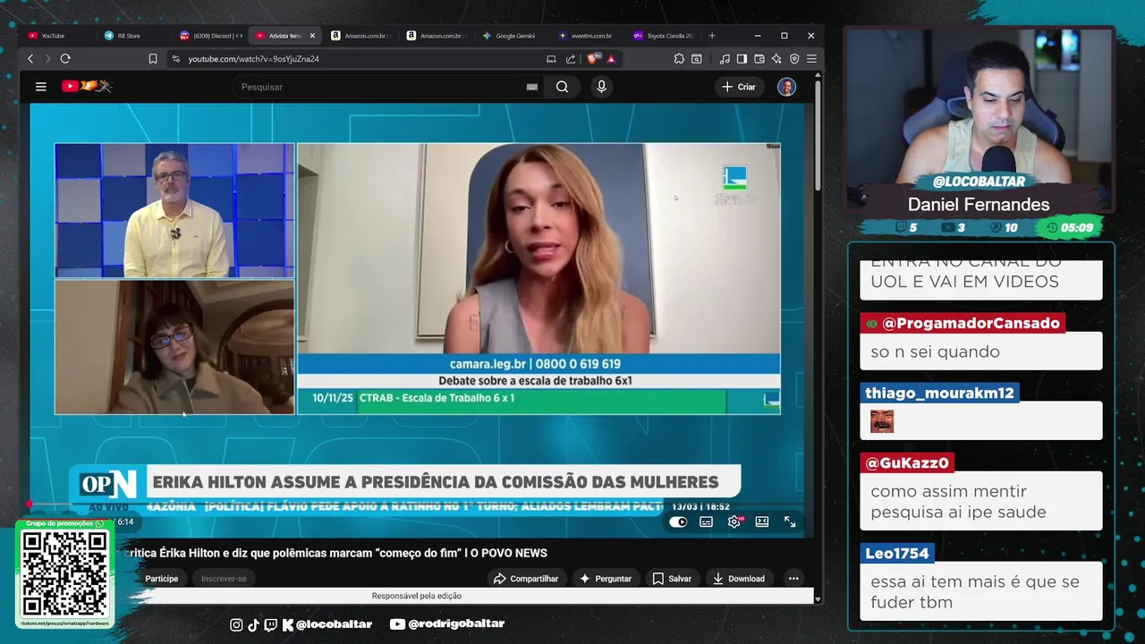The height and width of the screenshot is (644, 1145).
Task: Open more actions three-dot menu
Action: click(x=793, y=579)
